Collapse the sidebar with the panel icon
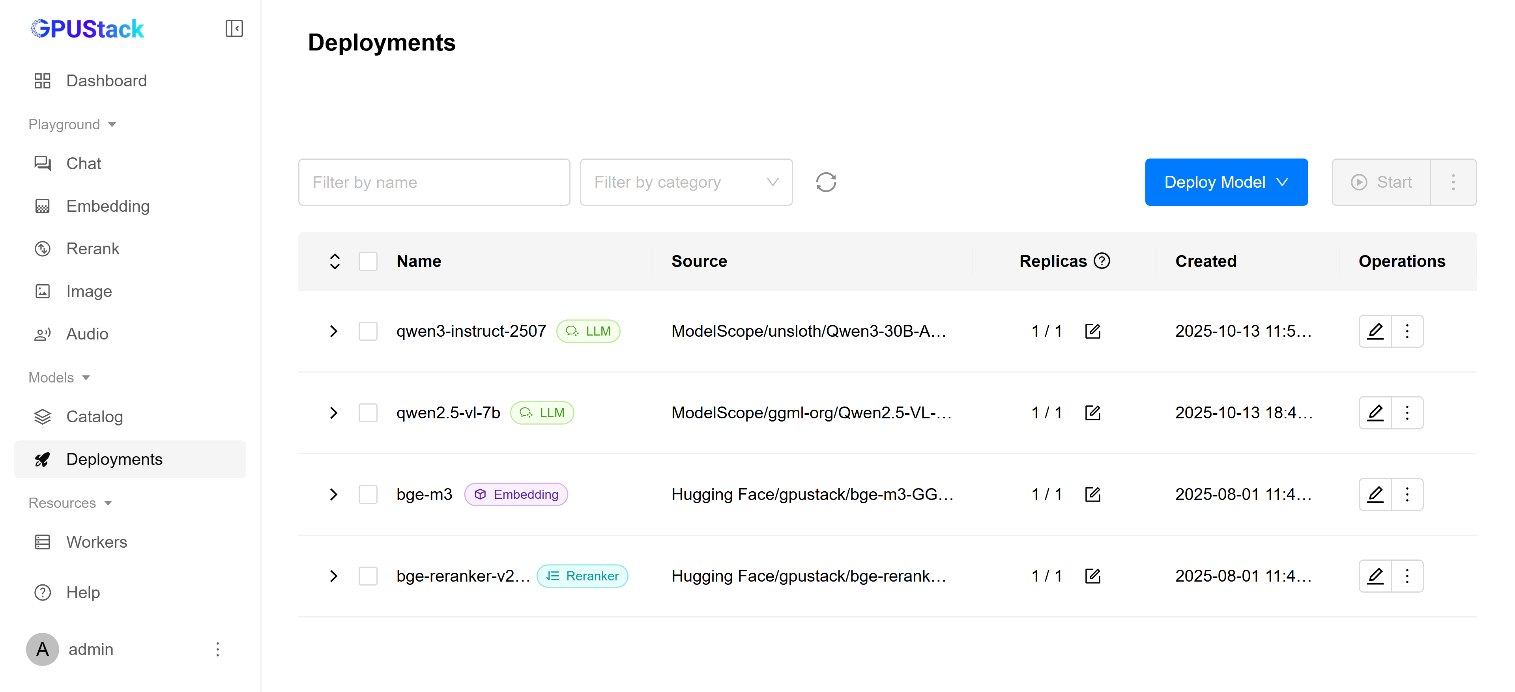The width and height of the screenshot is (1515, 692). click(234, 28)
